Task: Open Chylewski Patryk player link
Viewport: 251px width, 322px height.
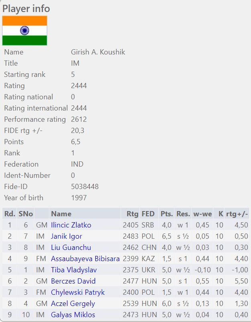Action: (78, 292)
